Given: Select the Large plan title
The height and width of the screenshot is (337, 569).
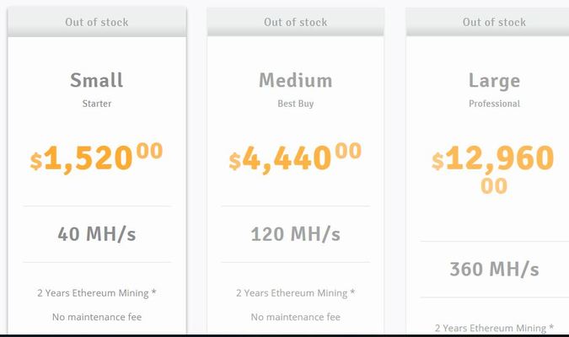Looking at the screenshot, I should pyautogui.click(x=494, y=81).
